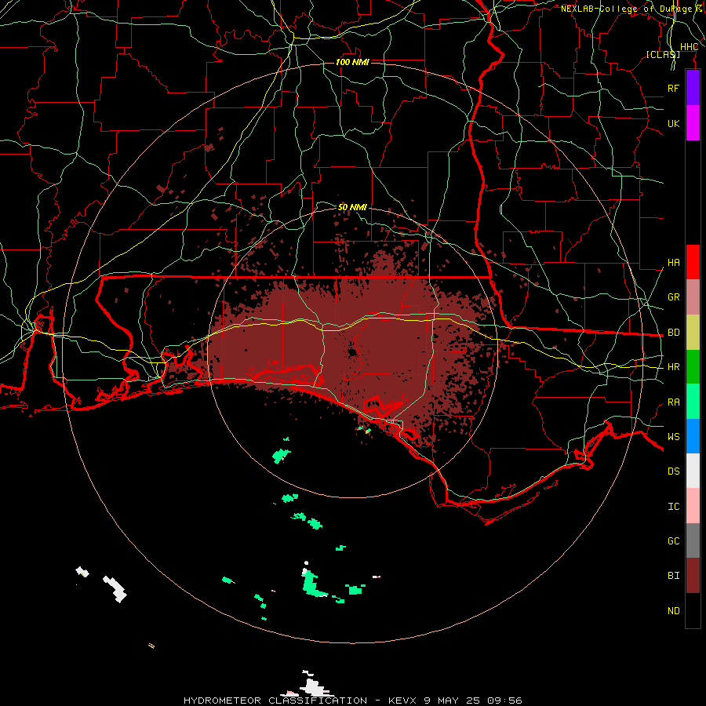Click the 'GC' legend label
The height and width of the screenshot is (706, 706).
point(673,540)
